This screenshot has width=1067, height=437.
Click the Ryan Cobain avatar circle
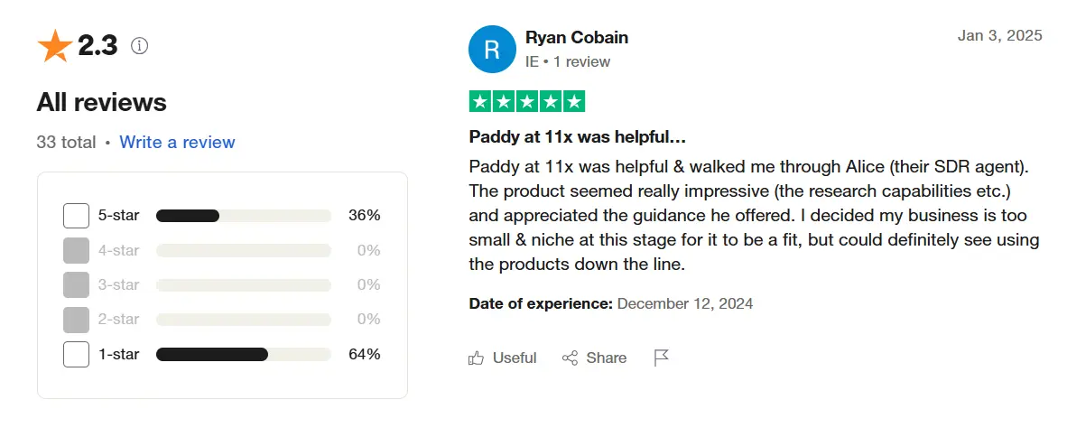pyautogui.click(x=492, y=49)
